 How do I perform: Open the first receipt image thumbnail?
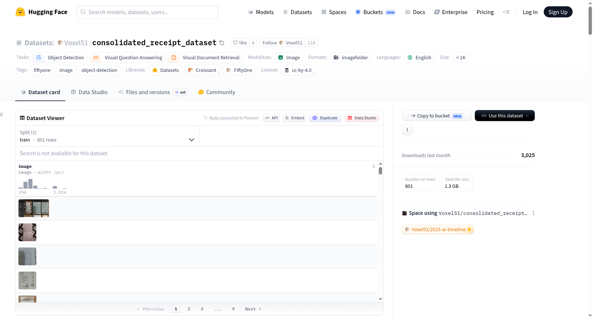click(x=34, y=208)
